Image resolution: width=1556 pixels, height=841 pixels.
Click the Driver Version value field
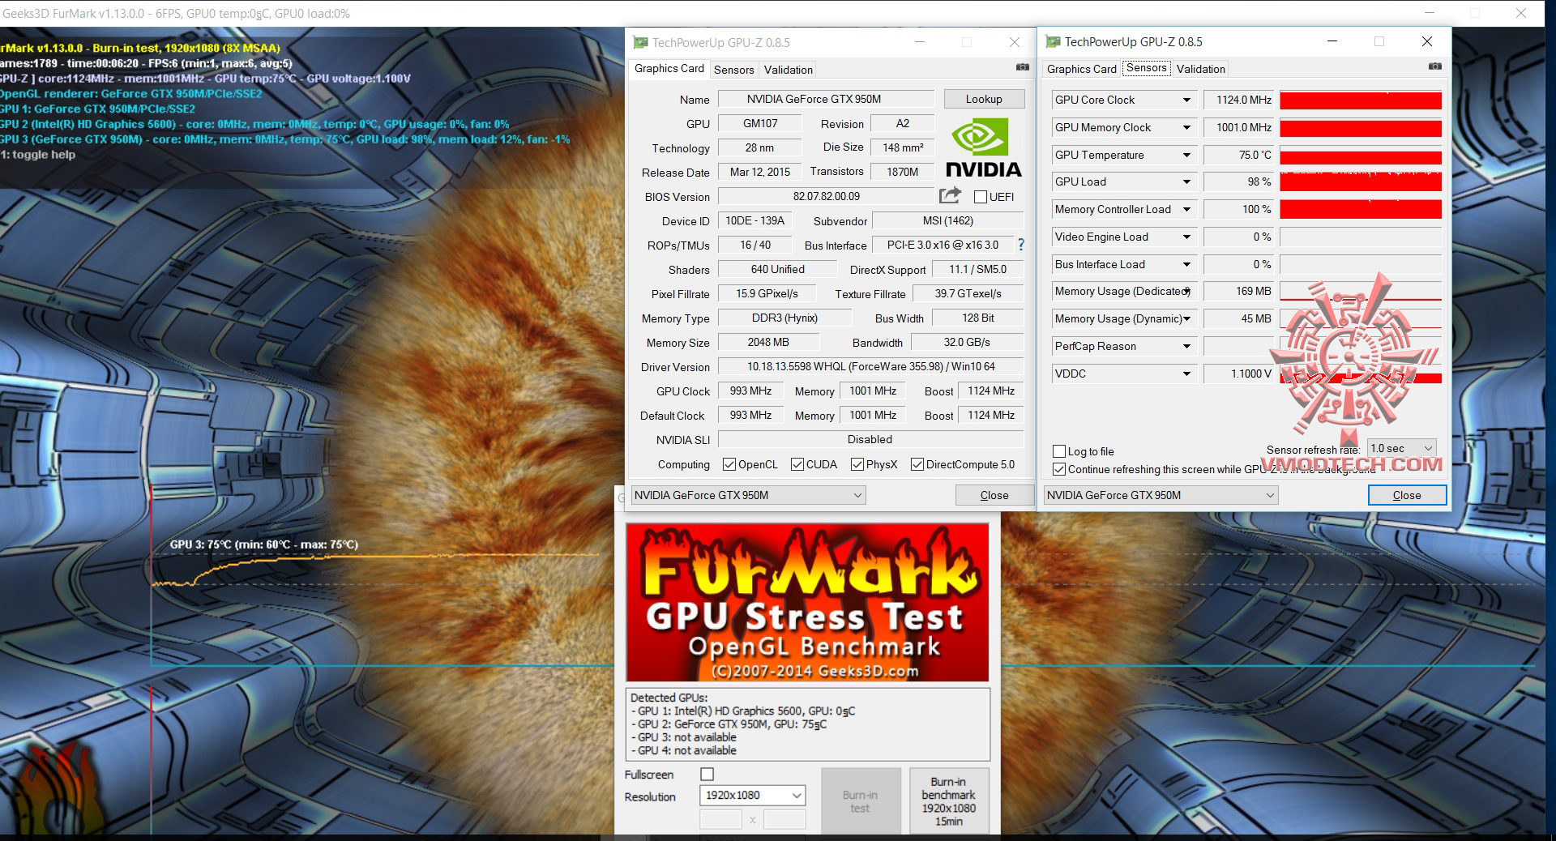click(871, 366)
